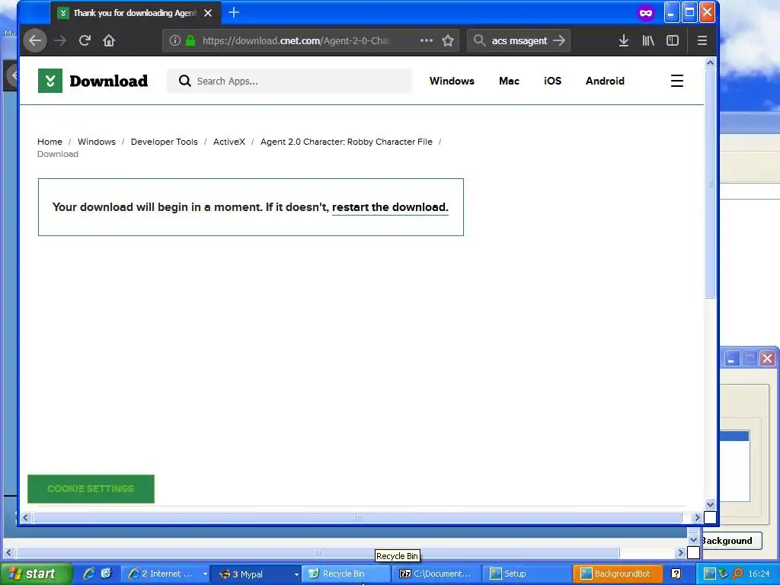This screenshot has height=585, width=780.
Task: Reload the page with the refresh icon
Action: (85, 40)
